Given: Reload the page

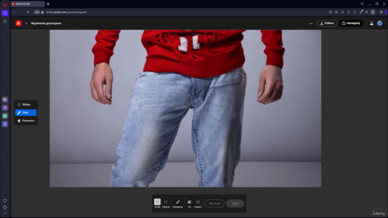Looking at the screenshot, I should (28, 12).
